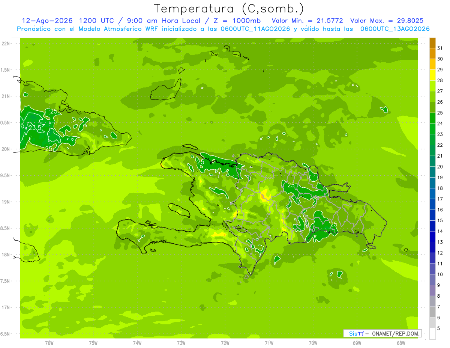Click the 22N latitude axis label
Image resolution: width=450 pixels, height=348 pixels.
[6, 44]
